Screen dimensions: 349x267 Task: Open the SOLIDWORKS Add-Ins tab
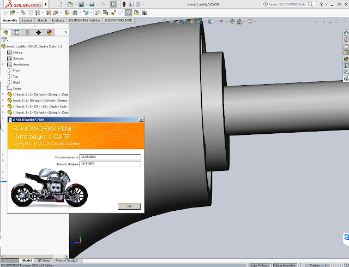click(x=85, y=20)
